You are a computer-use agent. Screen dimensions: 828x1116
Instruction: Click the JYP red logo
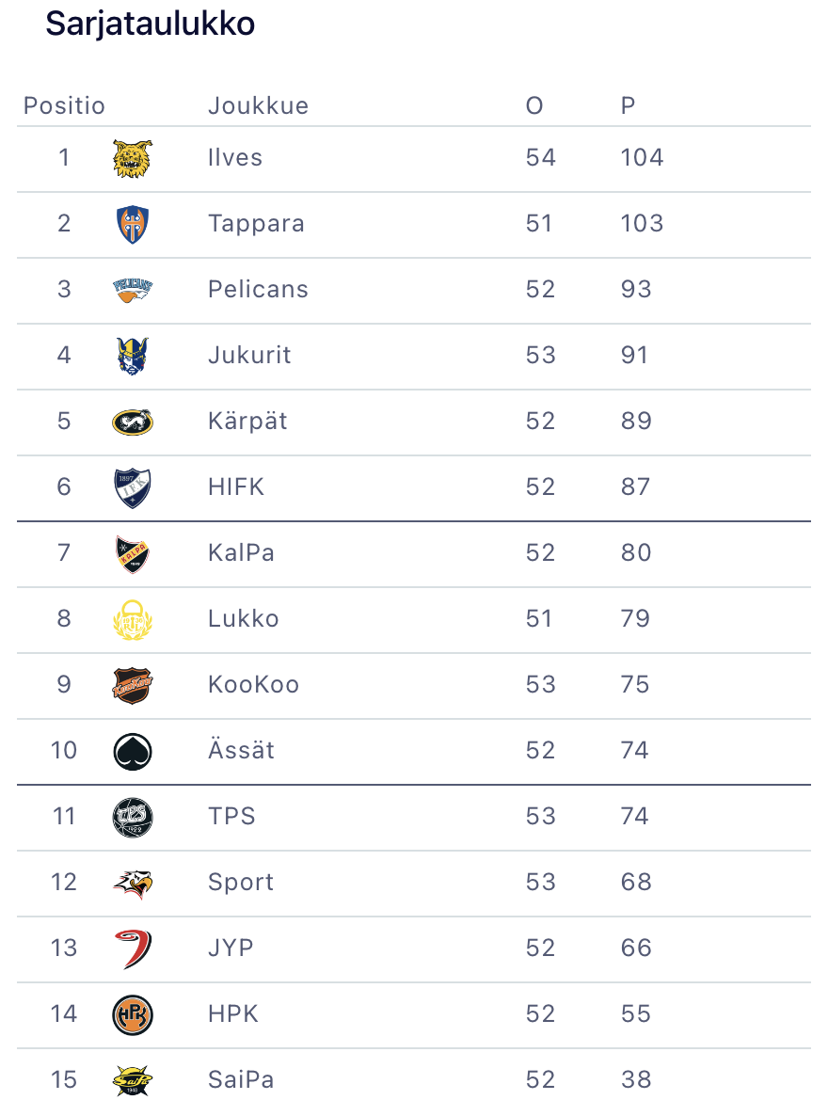[x=132, y=949]
